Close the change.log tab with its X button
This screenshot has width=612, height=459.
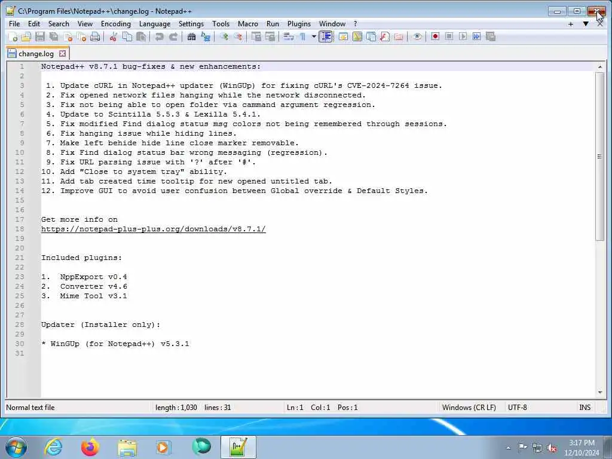point(62,53)
